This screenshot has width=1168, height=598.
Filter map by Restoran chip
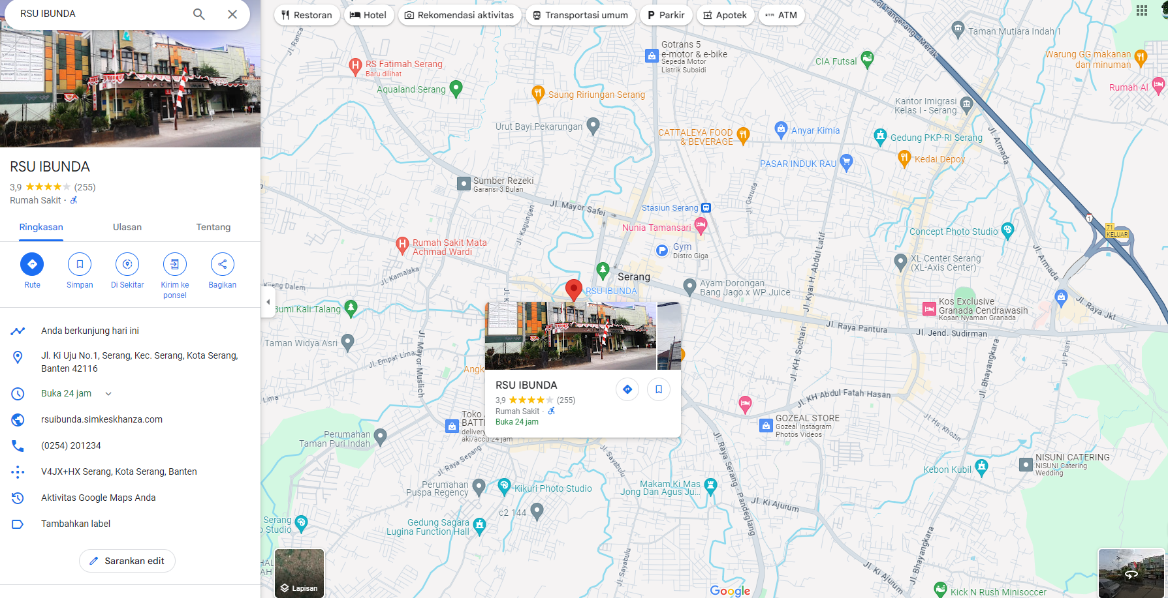click(x=307, y=15)
